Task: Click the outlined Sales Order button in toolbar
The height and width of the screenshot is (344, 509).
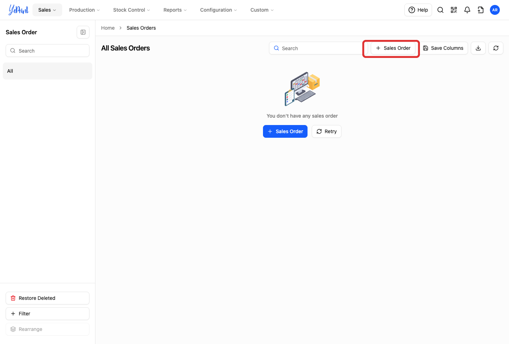Action: click(393, 48)
